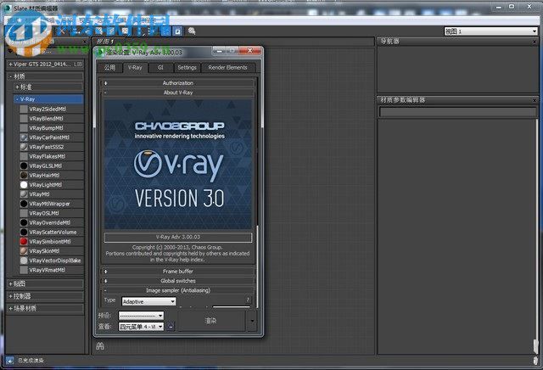Open the Type Adaptive dropdown

coord(148,302)
